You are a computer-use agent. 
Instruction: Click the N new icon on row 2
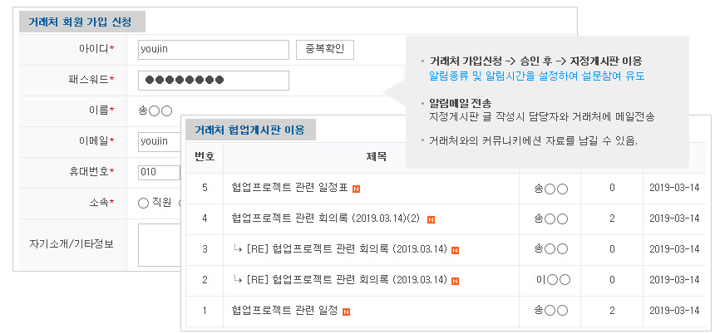(455, 281)
